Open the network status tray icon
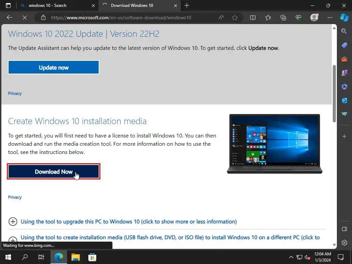 point(299,257)
